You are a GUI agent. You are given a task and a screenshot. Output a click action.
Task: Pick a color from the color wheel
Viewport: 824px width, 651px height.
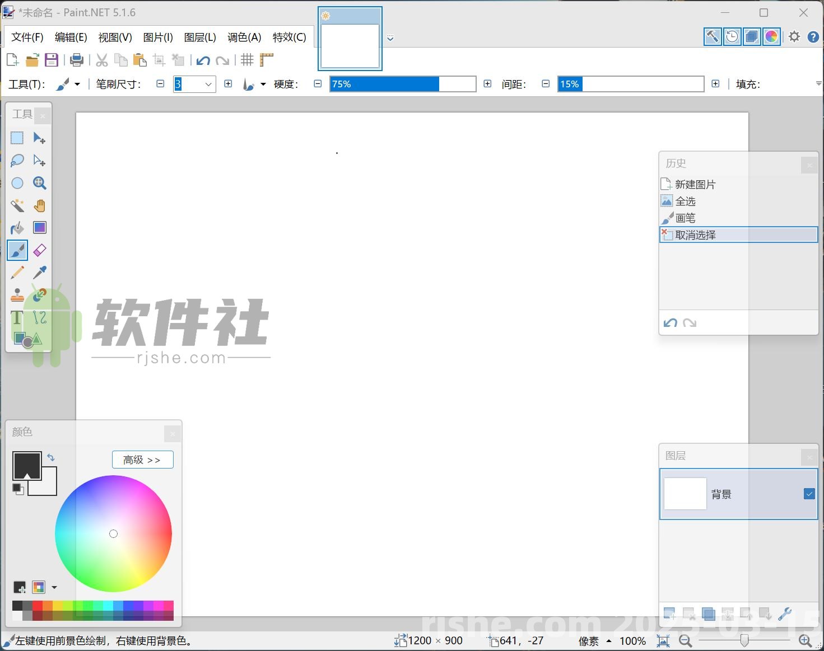114,533
